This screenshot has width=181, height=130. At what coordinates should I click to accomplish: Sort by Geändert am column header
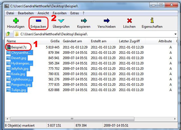pyautogui.click(x=75, y=41)
